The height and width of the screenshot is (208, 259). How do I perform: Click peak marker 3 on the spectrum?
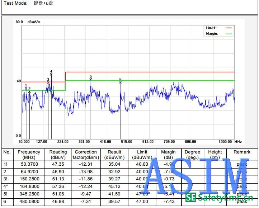48,82
